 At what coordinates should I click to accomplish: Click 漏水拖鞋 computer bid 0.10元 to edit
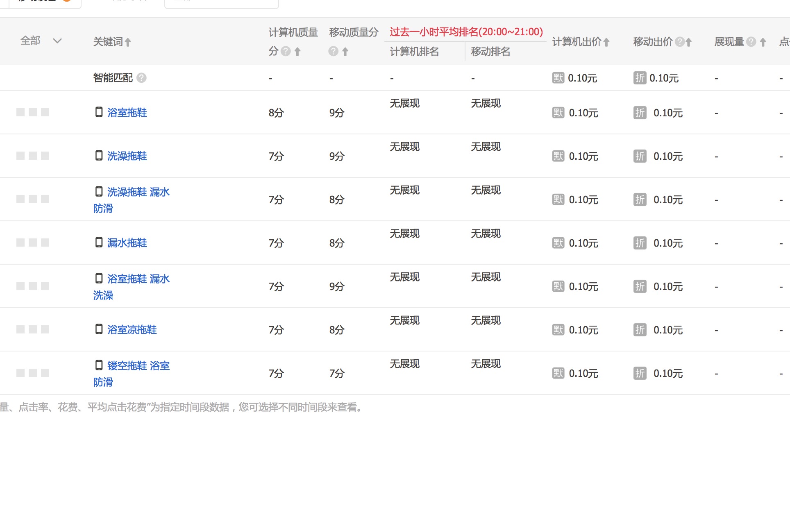[x=583, y=243]
